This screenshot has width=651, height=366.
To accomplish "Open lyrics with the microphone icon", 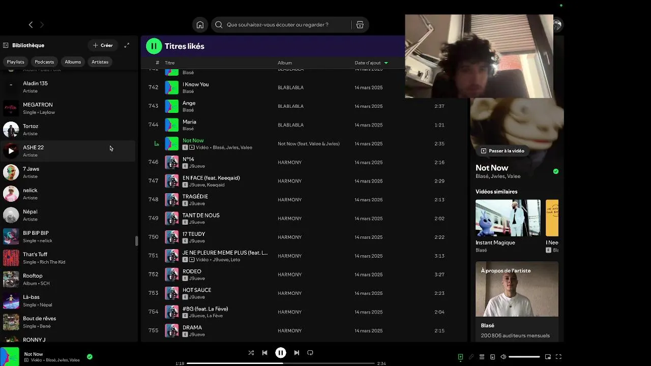I will pos(471,357).
